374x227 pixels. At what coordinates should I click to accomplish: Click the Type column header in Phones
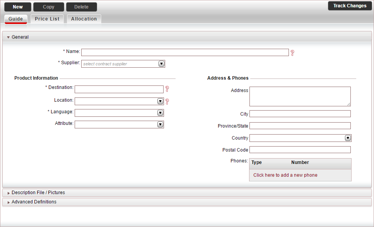coord(256,162)
